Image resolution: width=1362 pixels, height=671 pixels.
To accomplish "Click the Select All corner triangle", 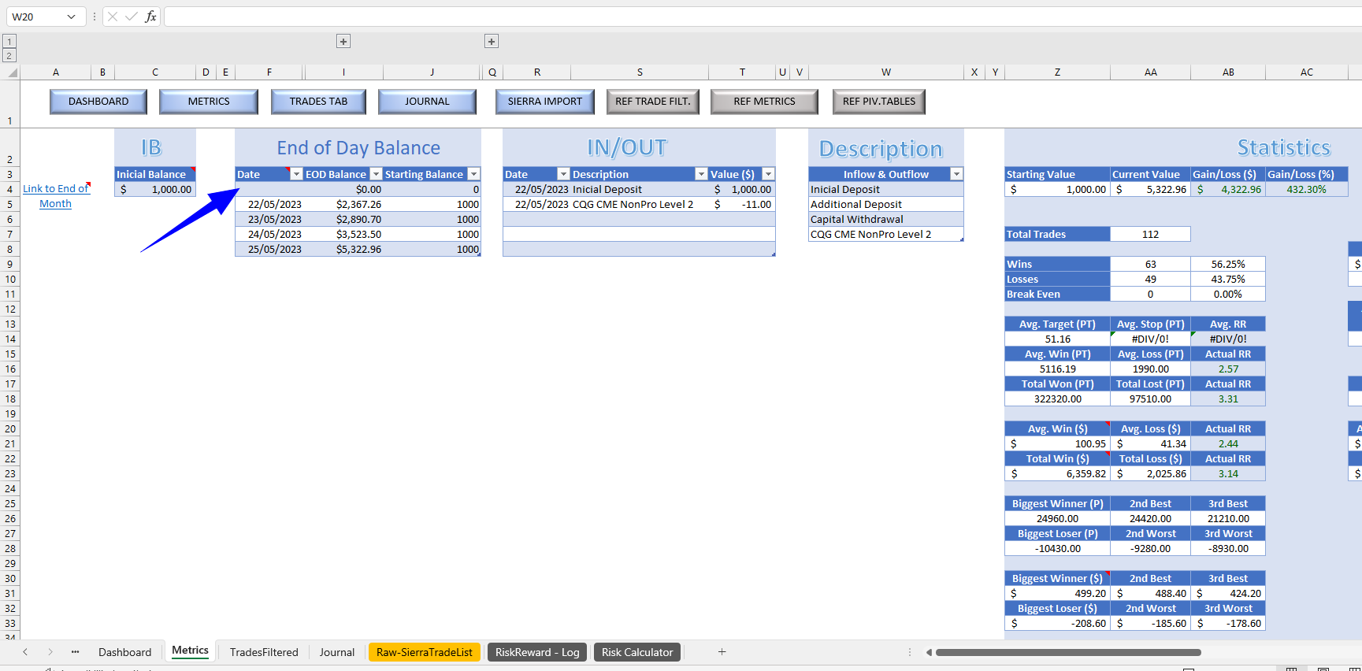I will click(x=12, y=72).
